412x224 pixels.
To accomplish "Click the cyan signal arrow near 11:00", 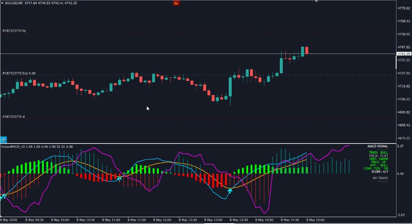I will coord(119,179).
